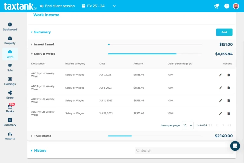Edit the Jul 22, 2023 wage entry
The height and width of the screenshot is (163, 244).
220,113
